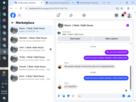
Task: Click the Facebook search magnifier icon
Action: (19, 15)
